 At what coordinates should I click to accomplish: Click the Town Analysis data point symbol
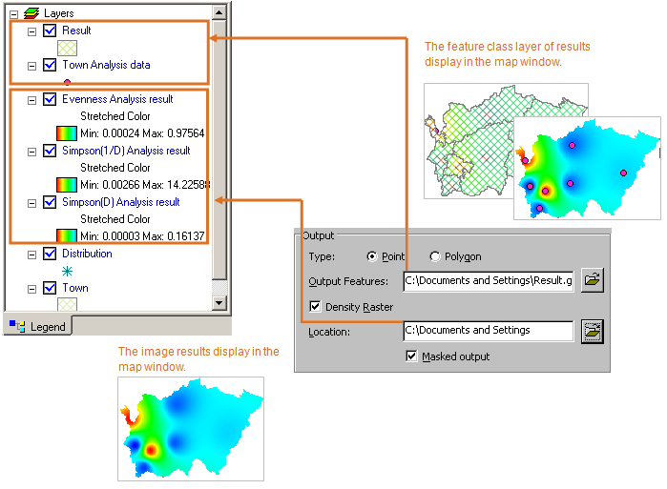[x=67, y=83]
